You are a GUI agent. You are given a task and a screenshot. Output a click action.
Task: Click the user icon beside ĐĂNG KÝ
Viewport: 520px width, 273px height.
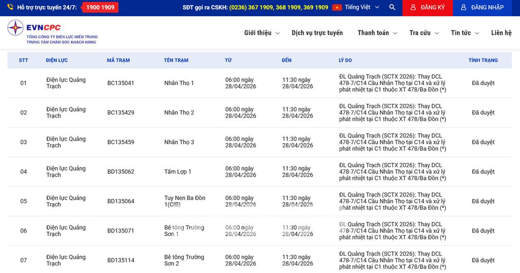[x=413, y=8]
